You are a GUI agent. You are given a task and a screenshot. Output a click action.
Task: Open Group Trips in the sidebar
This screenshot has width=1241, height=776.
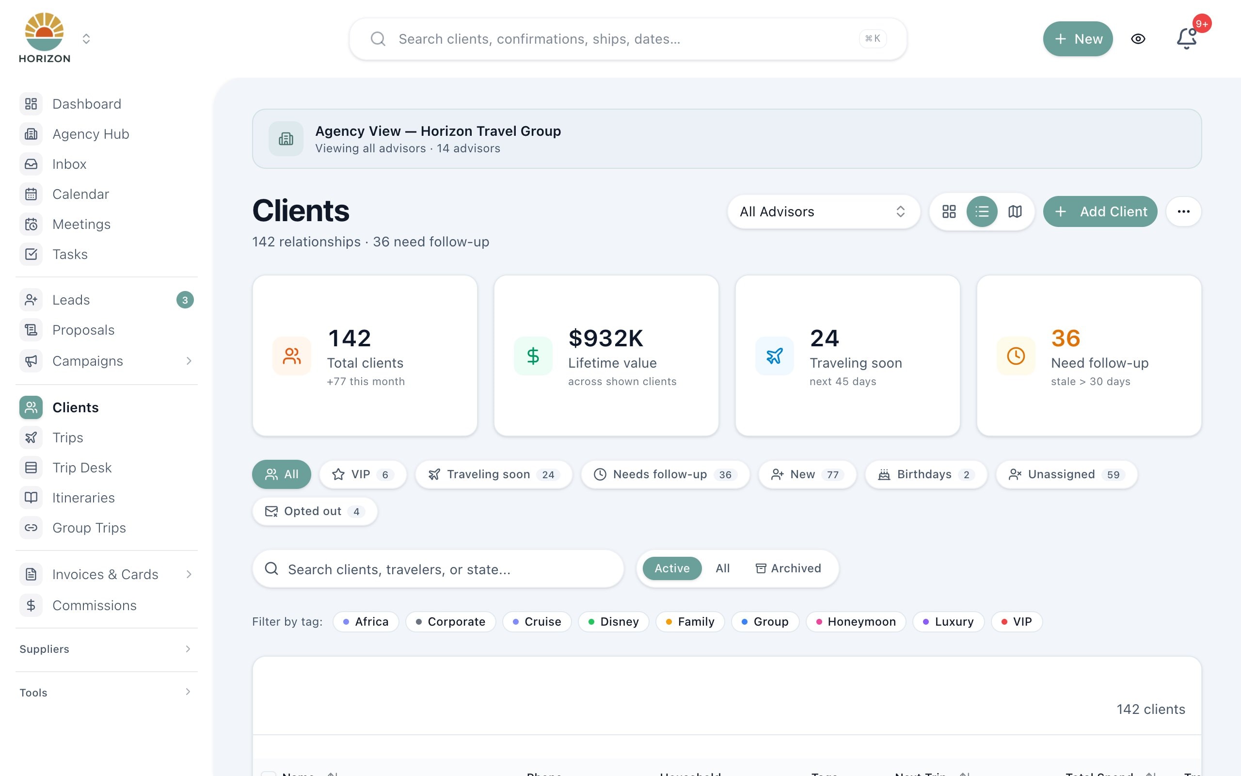(107, 528)
